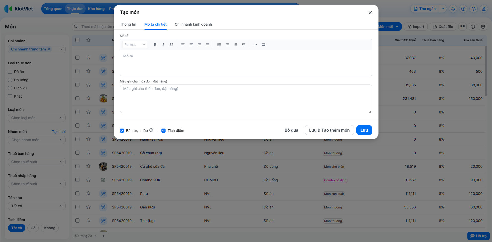Check the Đồ ăn filter

point(10,72)
